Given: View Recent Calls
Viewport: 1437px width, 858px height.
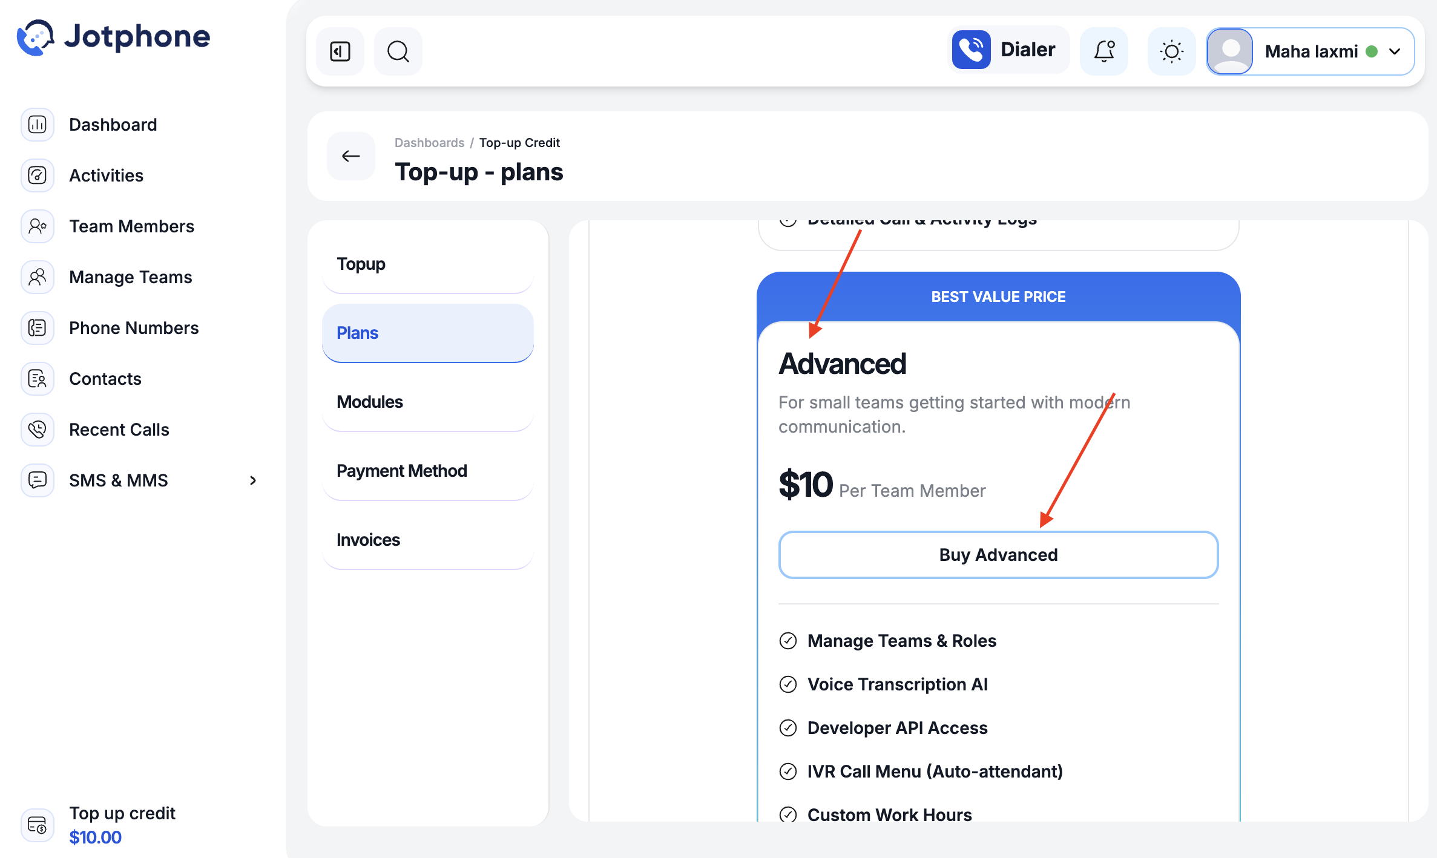Looking at the screenshot, I should [x=119, y=430].
